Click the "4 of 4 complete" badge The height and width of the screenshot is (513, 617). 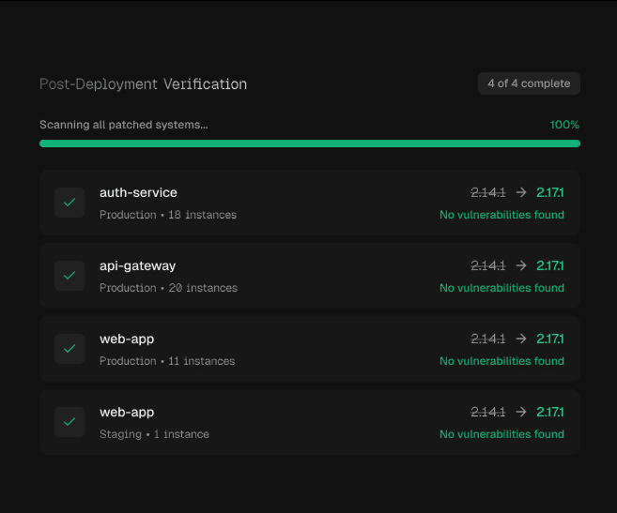coord(529,83)
